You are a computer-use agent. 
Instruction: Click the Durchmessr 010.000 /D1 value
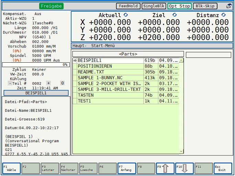(x=45, y=33)
